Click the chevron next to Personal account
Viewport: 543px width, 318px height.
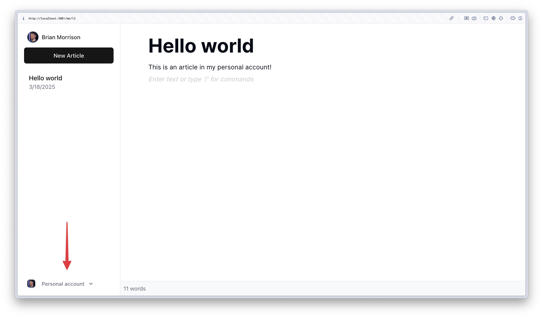pos(91,284)
